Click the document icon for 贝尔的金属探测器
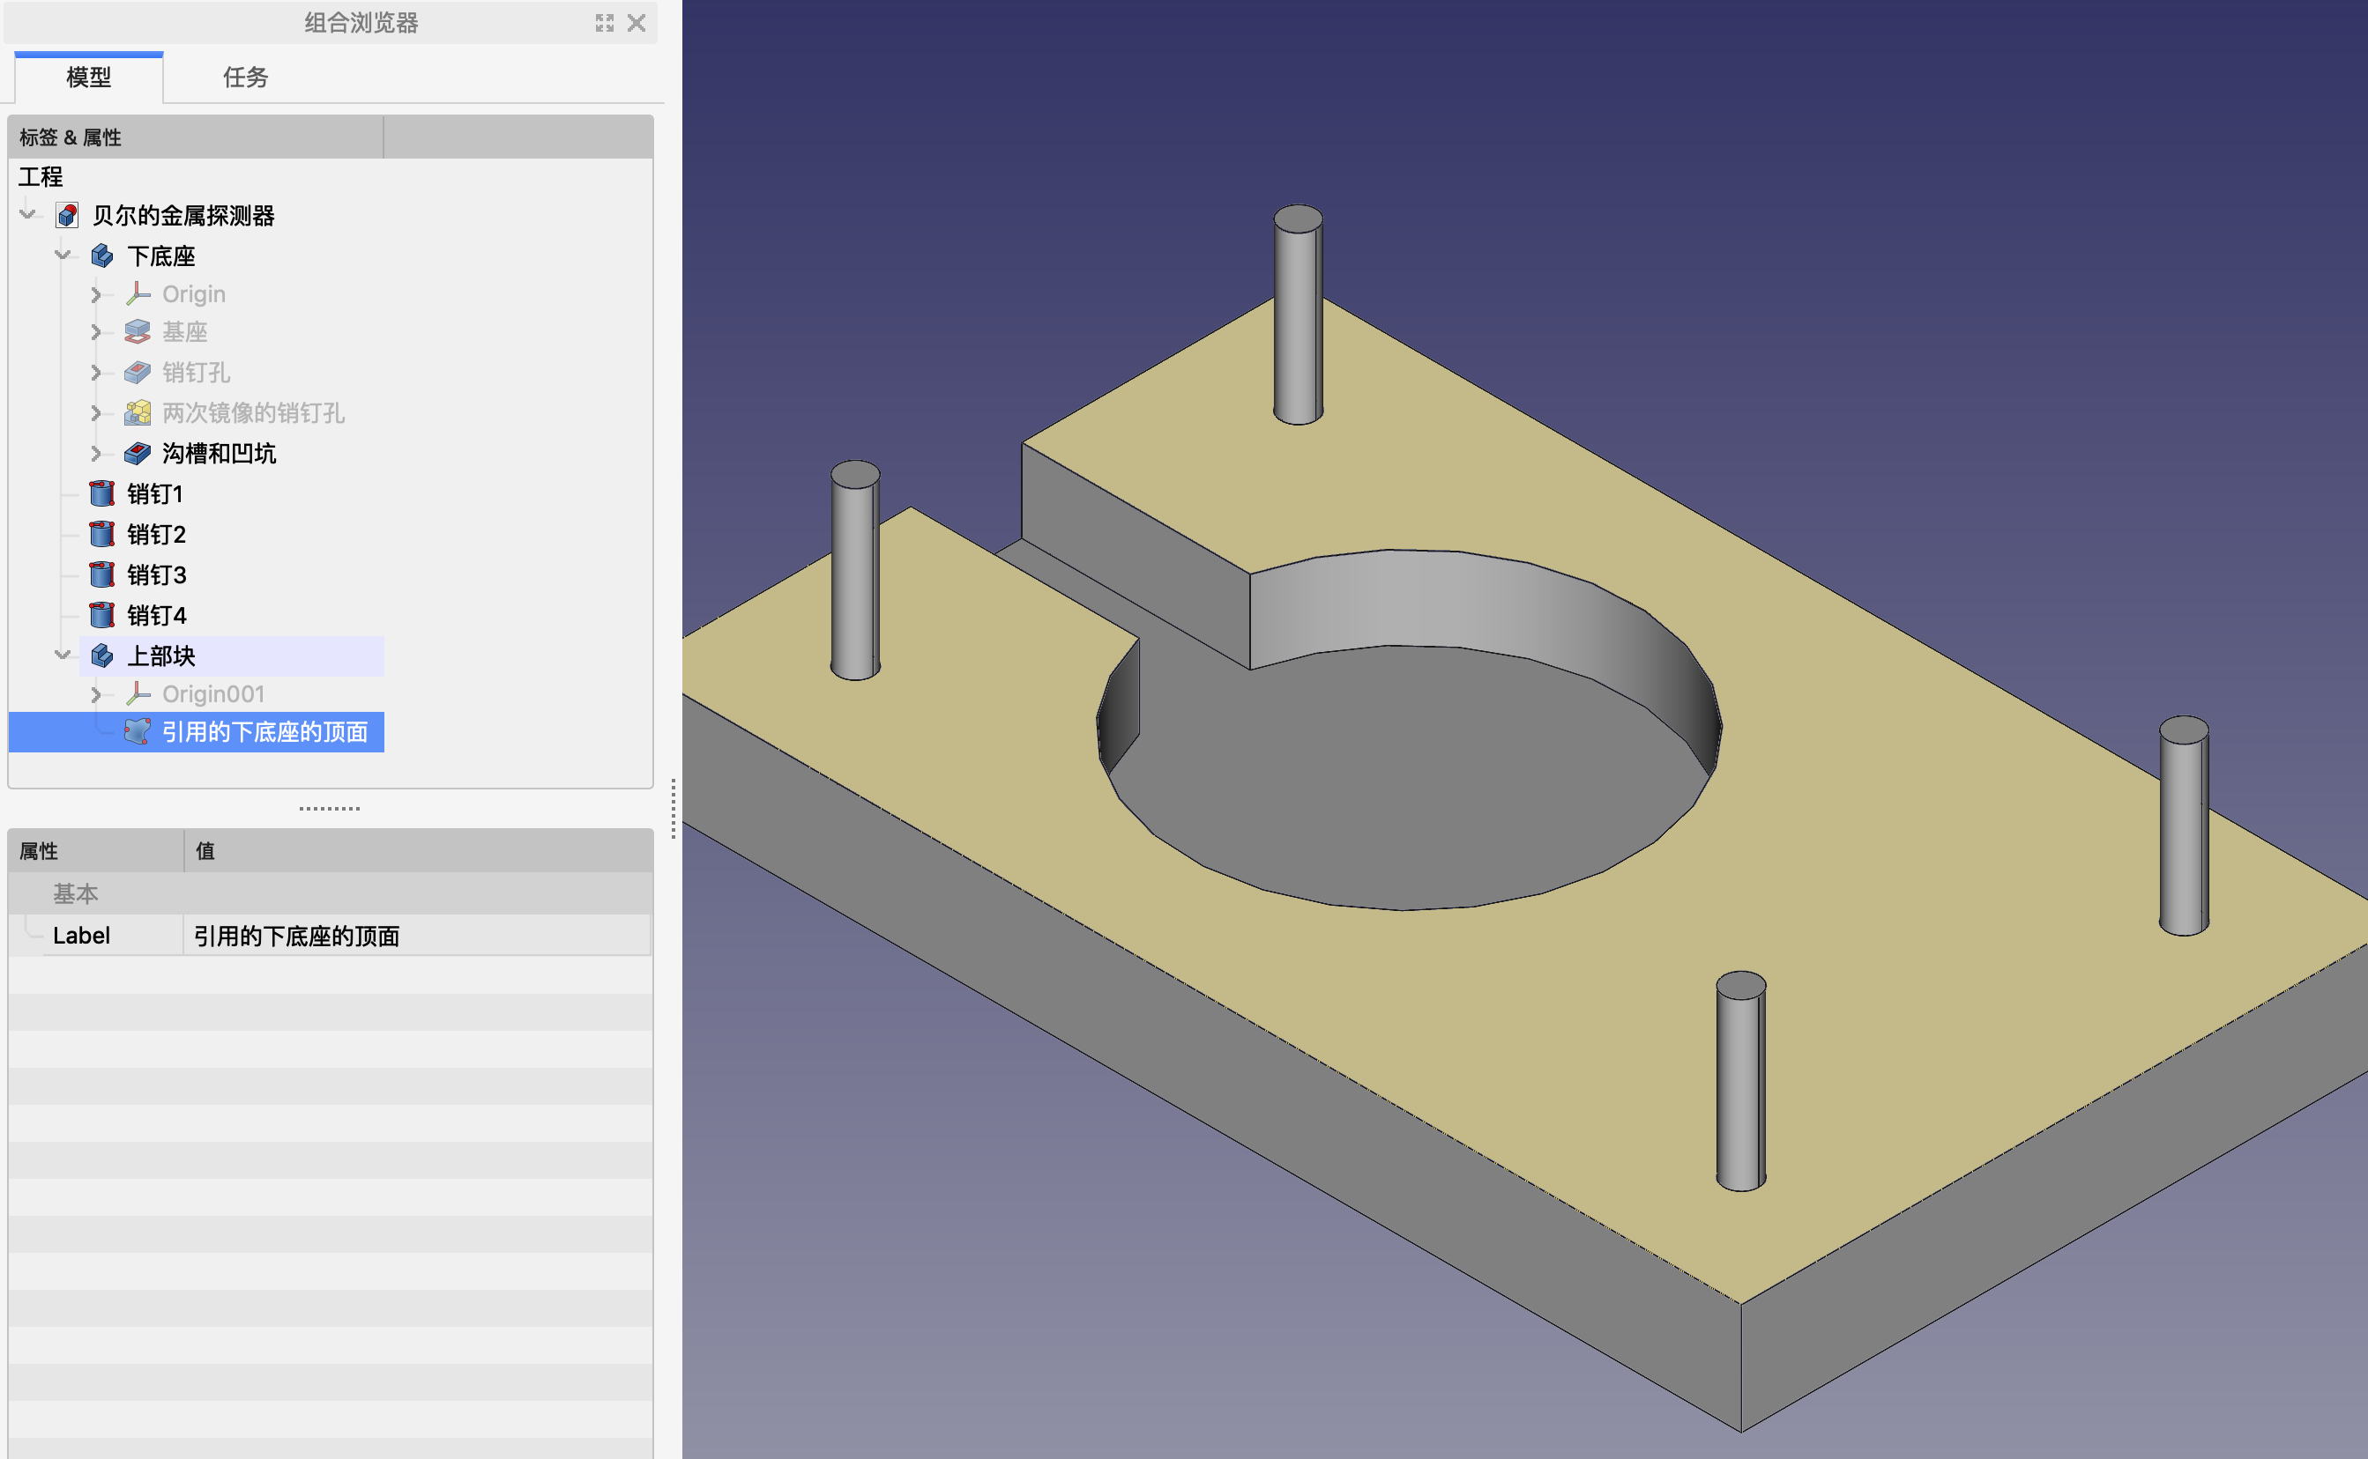 click(67, 215)
